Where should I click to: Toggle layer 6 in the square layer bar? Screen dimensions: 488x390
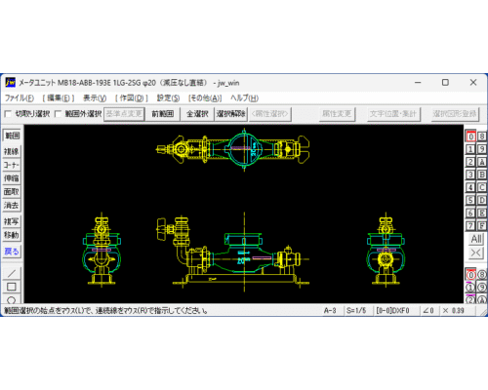click(x=470, y=213)
